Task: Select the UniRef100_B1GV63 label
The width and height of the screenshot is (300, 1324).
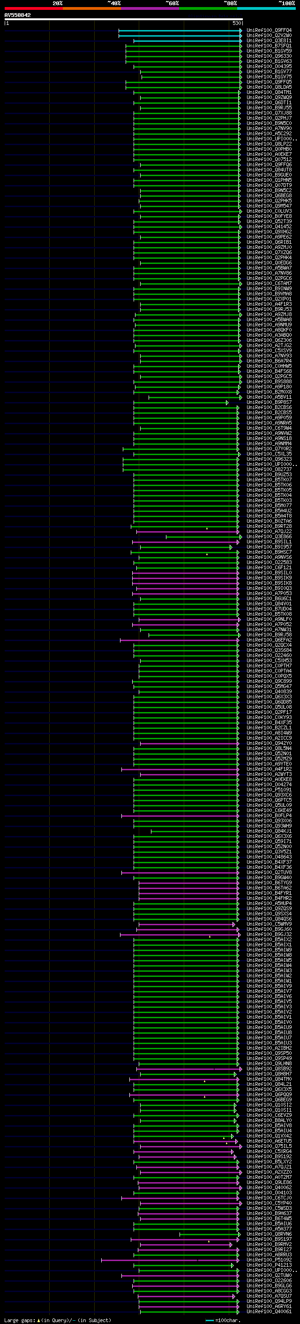Action: point(269,61)
